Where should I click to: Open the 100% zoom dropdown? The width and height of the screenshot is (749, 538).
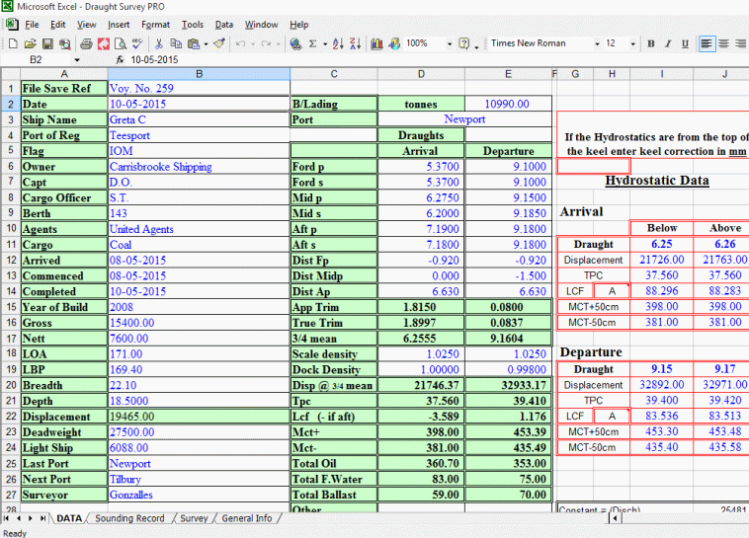click(450, 44)
